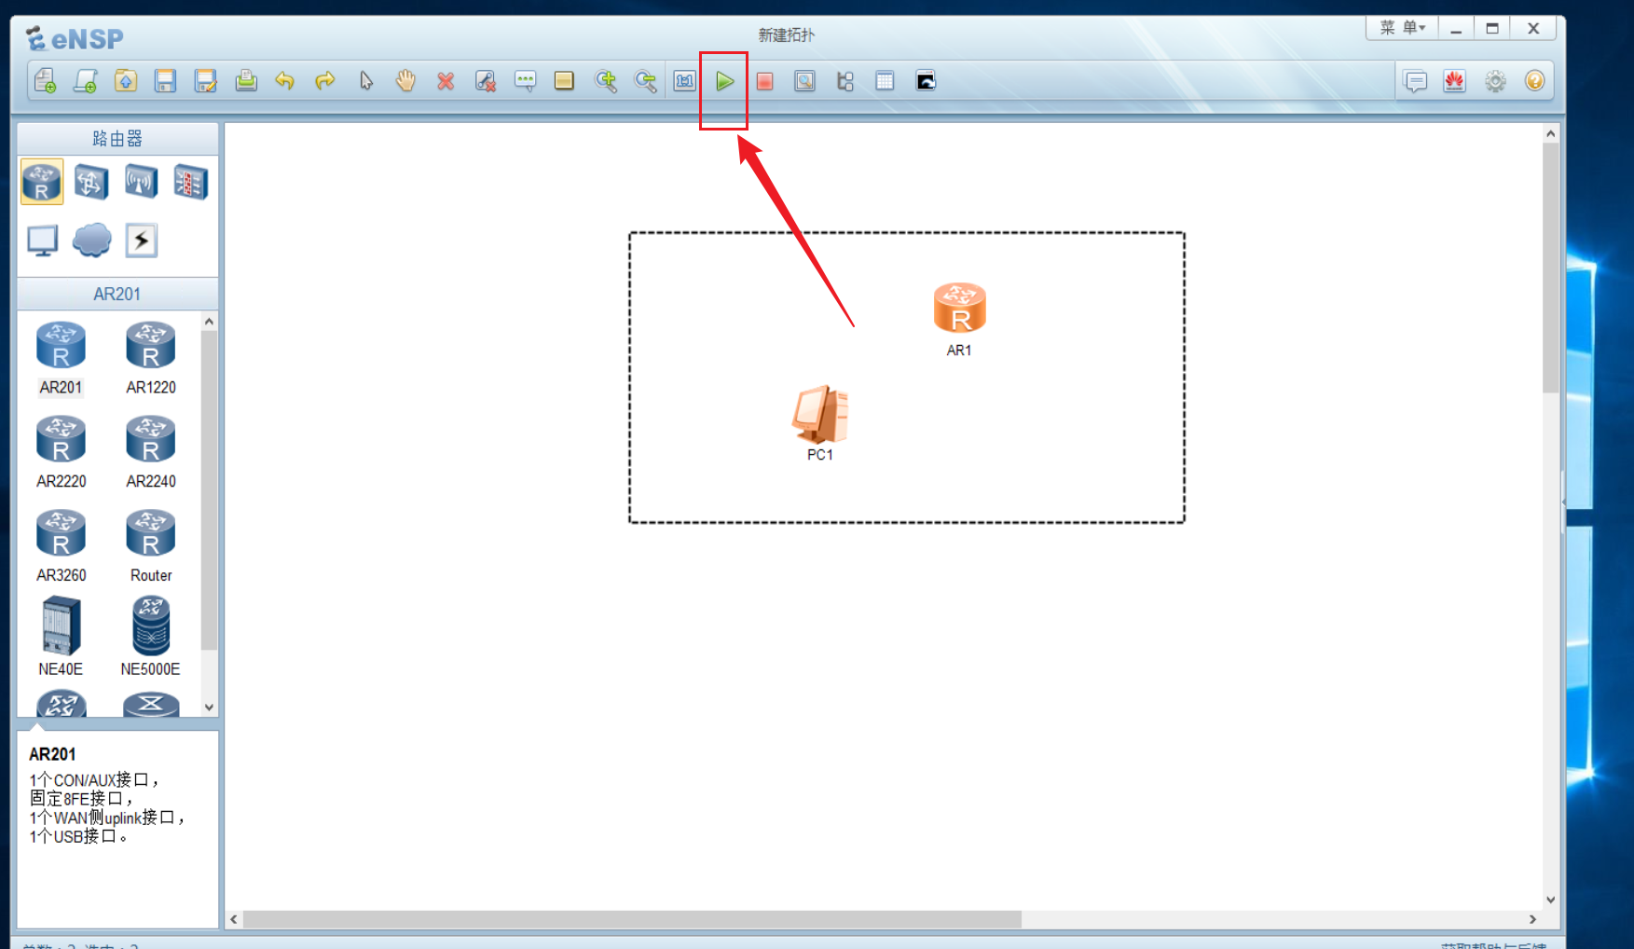Image resolution: width=1634 pixels, height=949 pixels.
Task: Reset the canvas zoom to 1:1
Action: (685, 81)
